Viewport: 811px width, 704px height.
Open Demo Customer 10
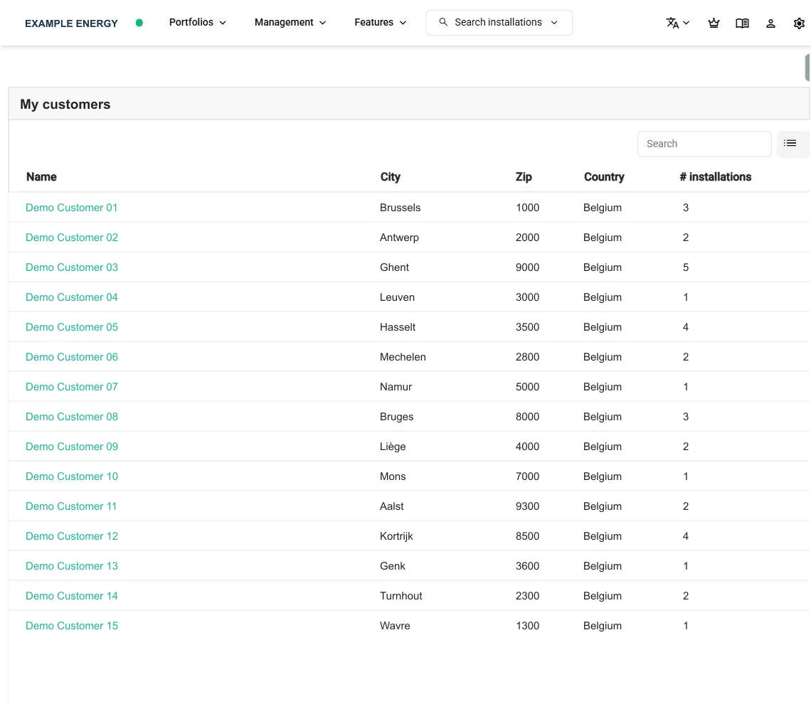(x=72, y=476)
